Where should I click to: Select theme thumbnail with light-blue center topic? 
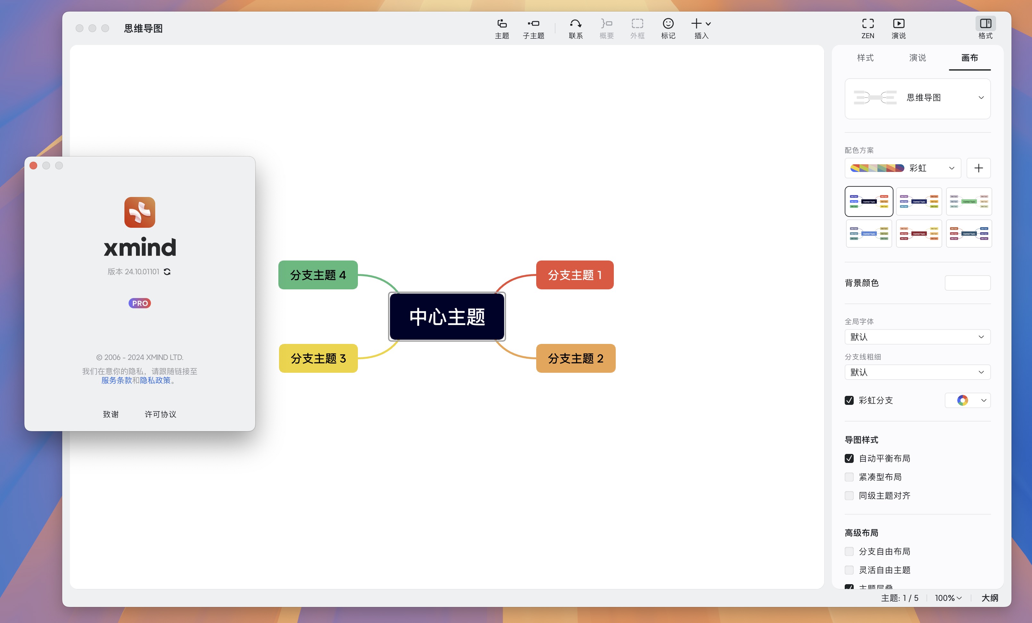[x=869, y=234]
